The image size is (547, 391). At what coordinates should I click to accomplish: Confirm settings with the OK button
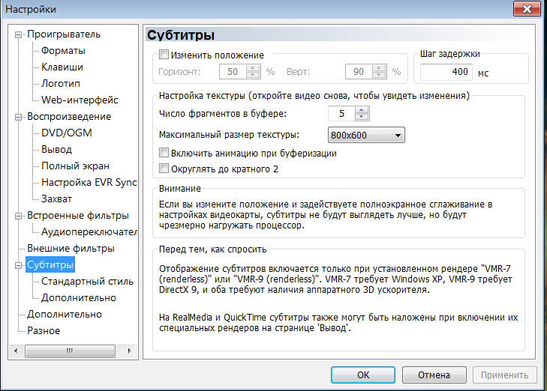tap(363, 375)
